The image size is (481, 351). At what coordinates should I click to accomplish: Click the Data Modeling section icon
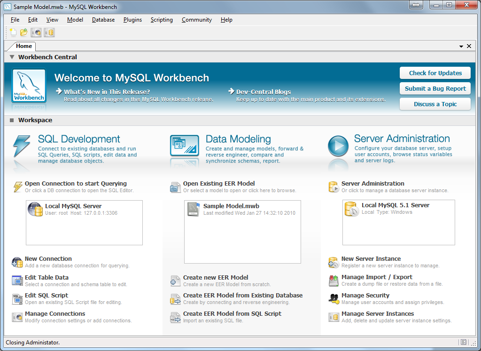[184, 146]
